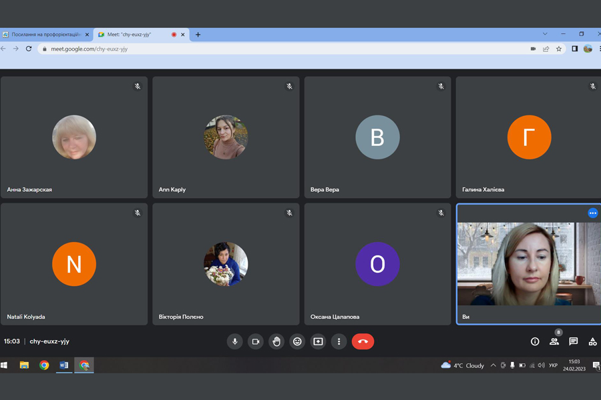
Task: Switch to Word from taskbar
Action: (x=64, y=365)
